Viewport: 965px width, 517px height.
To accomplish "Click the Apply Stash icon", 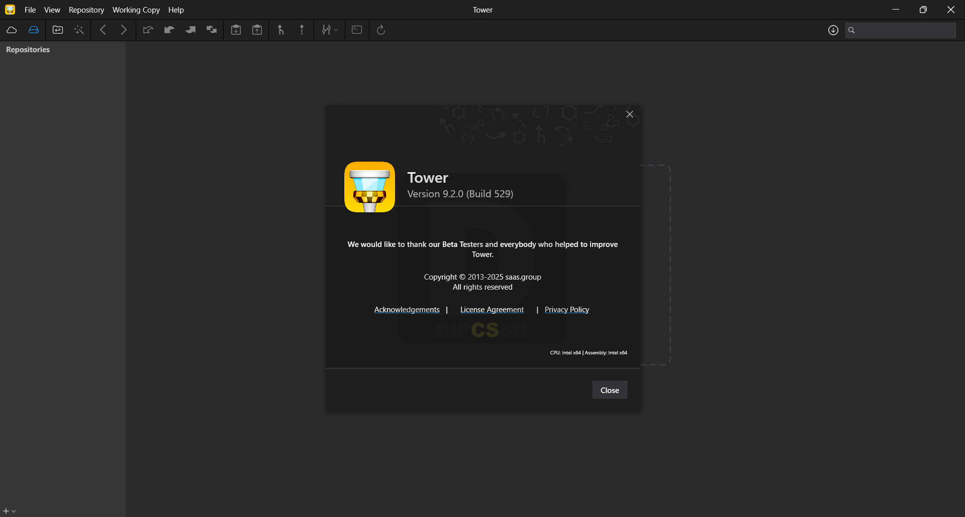I will (257, 30).
